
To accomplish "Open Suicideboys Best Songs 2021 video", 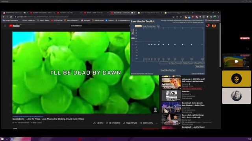I will click(x=171, y=119).
